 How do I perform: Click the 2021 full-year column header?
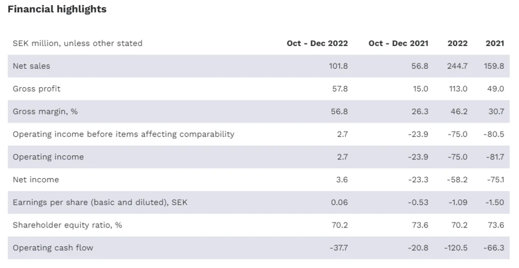tap(495, 43)
